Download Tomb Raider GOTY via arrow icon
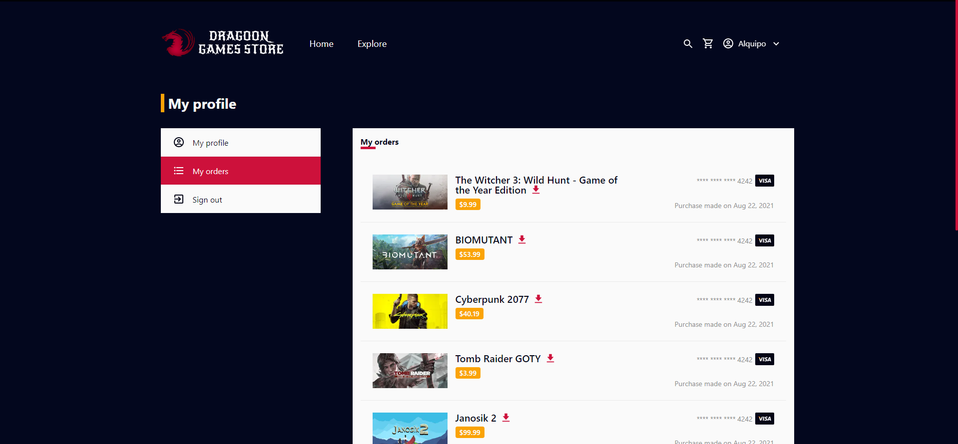The image size is (958, 444). [x=550, y=358]
